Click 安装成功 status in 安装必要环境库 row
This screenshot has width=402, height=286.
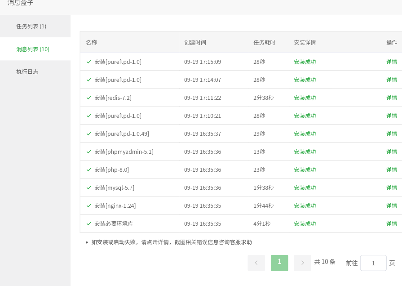[305, 223]
